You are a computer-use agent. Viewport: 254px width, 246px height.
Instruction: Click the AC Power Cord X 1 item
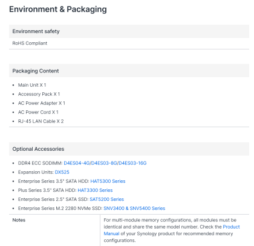point(38,112)
